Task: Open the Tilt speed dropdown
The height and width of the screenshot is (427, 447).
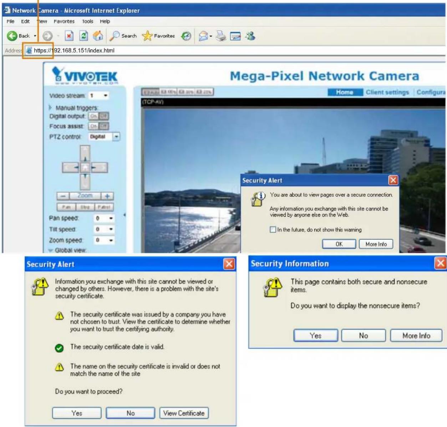Action: pyautogui.click(x=104, y=229)
